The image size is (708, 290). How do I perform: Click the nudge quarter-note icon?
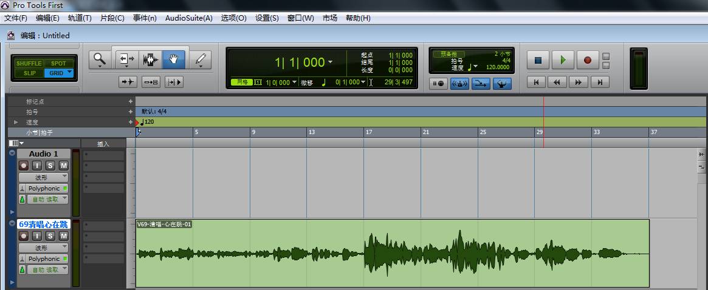(x=323, y=82)
